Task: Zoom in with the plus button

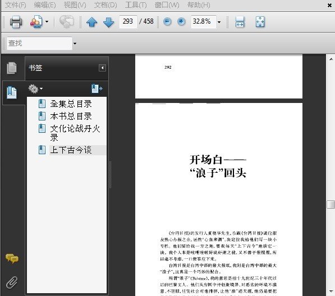Action: point(181,21)
